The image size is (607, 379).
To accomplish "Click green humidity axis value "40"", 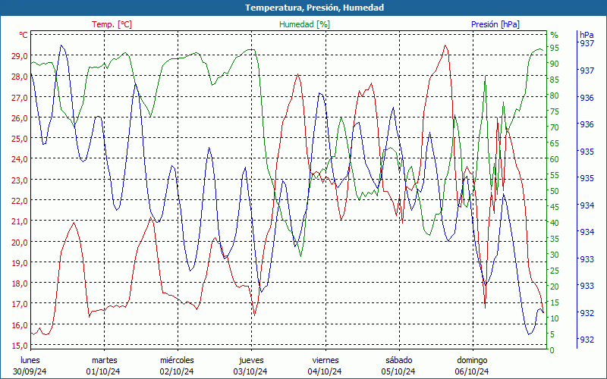I will tap(555, 223).
